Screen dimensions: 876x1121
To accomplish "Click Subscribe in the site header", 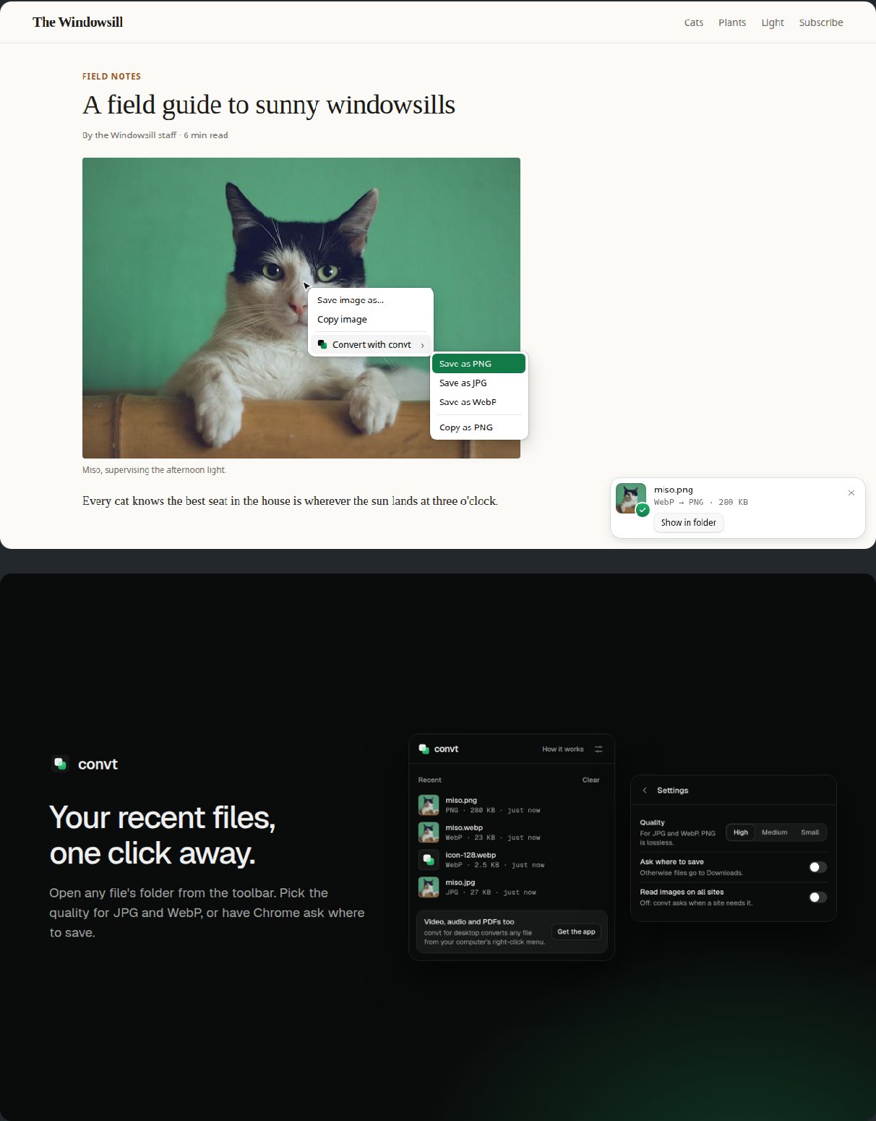I will pos(821,22).
